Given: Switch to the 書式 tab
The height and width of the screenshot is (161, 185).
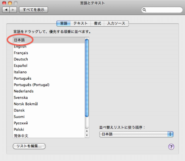Looking at the screenshot, I should click(x=98, y=23).
